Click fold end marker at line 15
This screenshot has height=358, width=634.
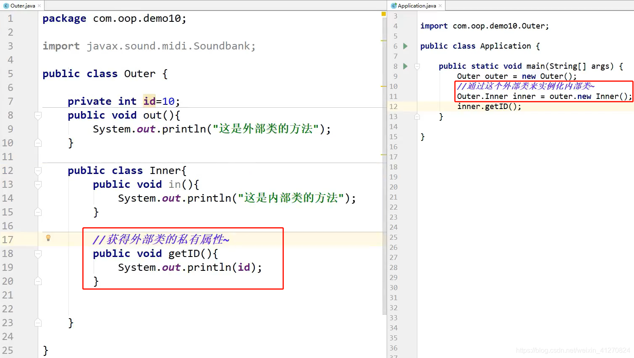point(38,212)
